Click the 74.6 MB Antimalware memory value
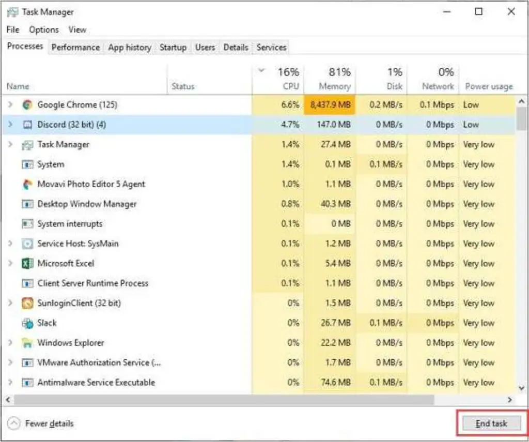 [336, 383]
